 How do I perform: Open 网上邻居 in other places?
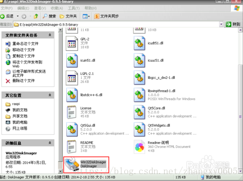click(x=20, y=128)
